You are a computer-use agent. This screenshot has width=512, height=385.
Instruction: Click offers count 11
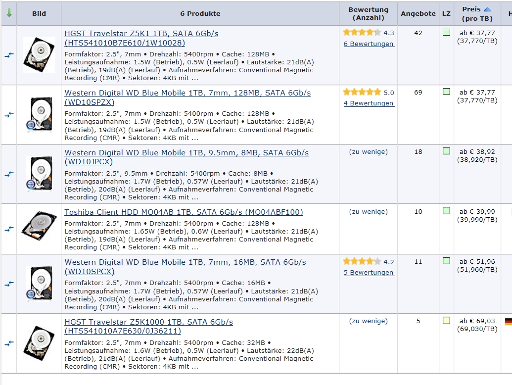418,261
